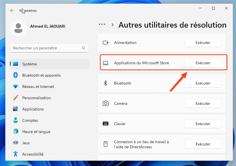Image resolution: width=236 pixels, height=166 pixels.
Task: Click the Caméra troubleshooter icon
Action: click(x=106, y=103)
